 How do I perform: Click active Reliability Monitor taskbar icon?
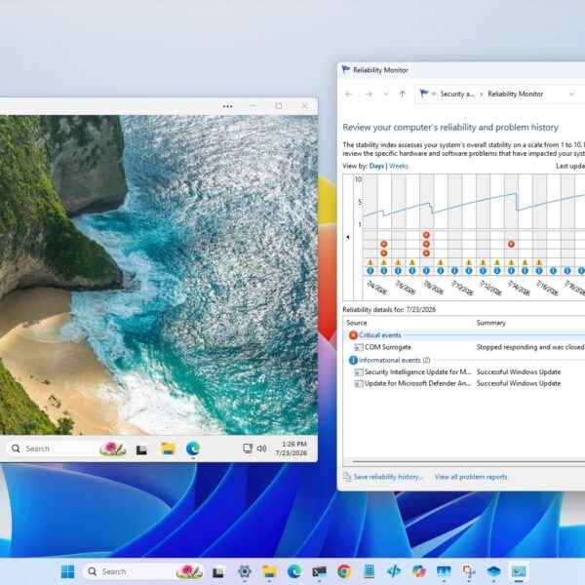click(519, 571)
